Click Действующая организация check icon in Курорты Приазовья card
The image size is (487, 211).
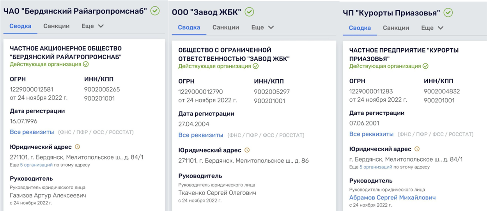click(x=425, y=66)
